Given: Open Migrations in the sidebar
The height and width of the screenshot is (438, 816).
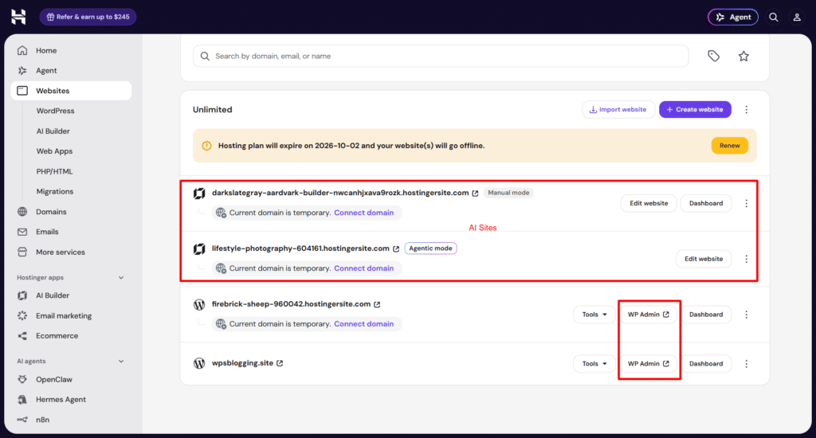Looking at the screenshot, I should pyautogui.click(x=55, y=191).
